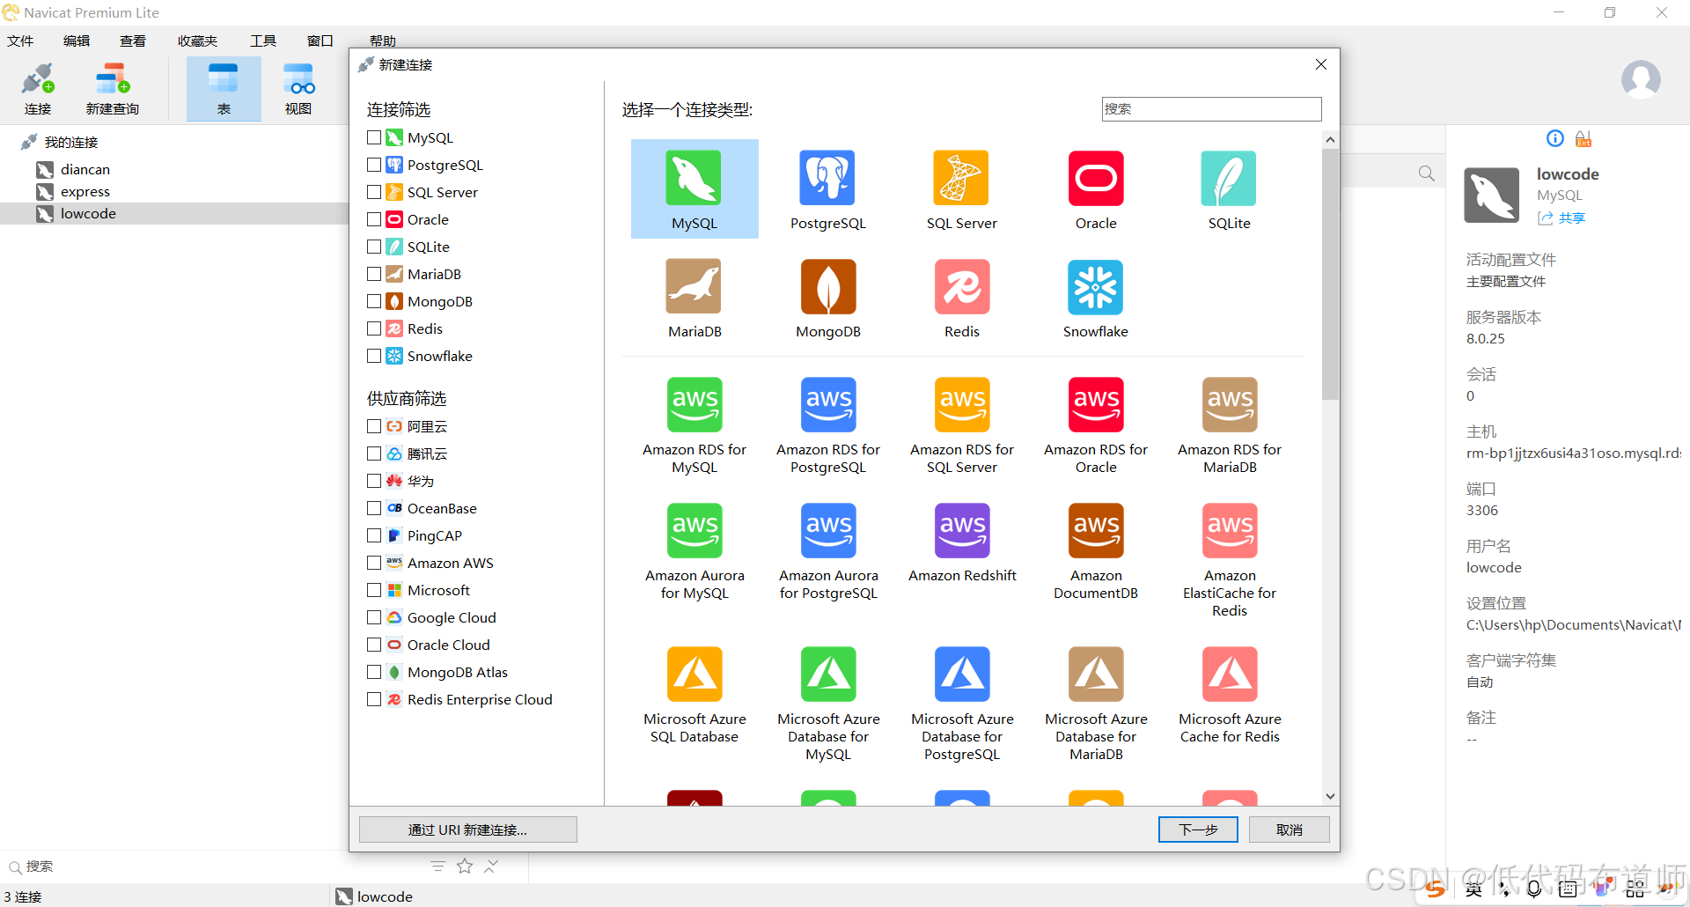The width and height of the screenshot is (1690, 907).
Task: Open the info panel icon
Action: click(1554, 138)
